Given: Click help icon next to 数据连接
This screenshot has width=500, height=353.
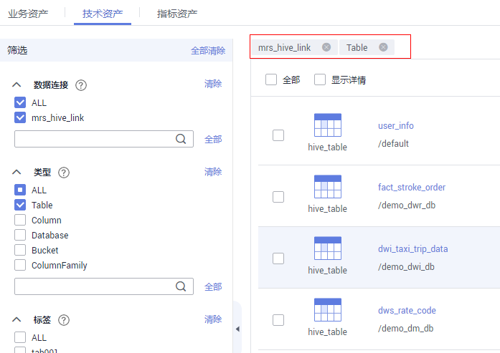Looking at the screenshot, I should tap(81, 85).
